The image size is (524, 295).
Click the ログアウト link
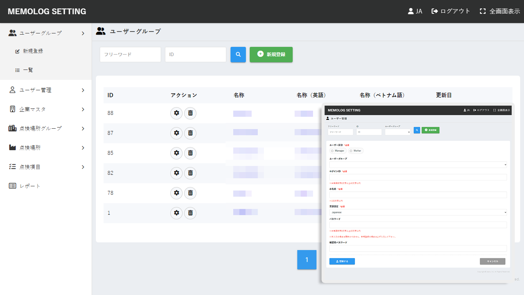tap(451, 11)
